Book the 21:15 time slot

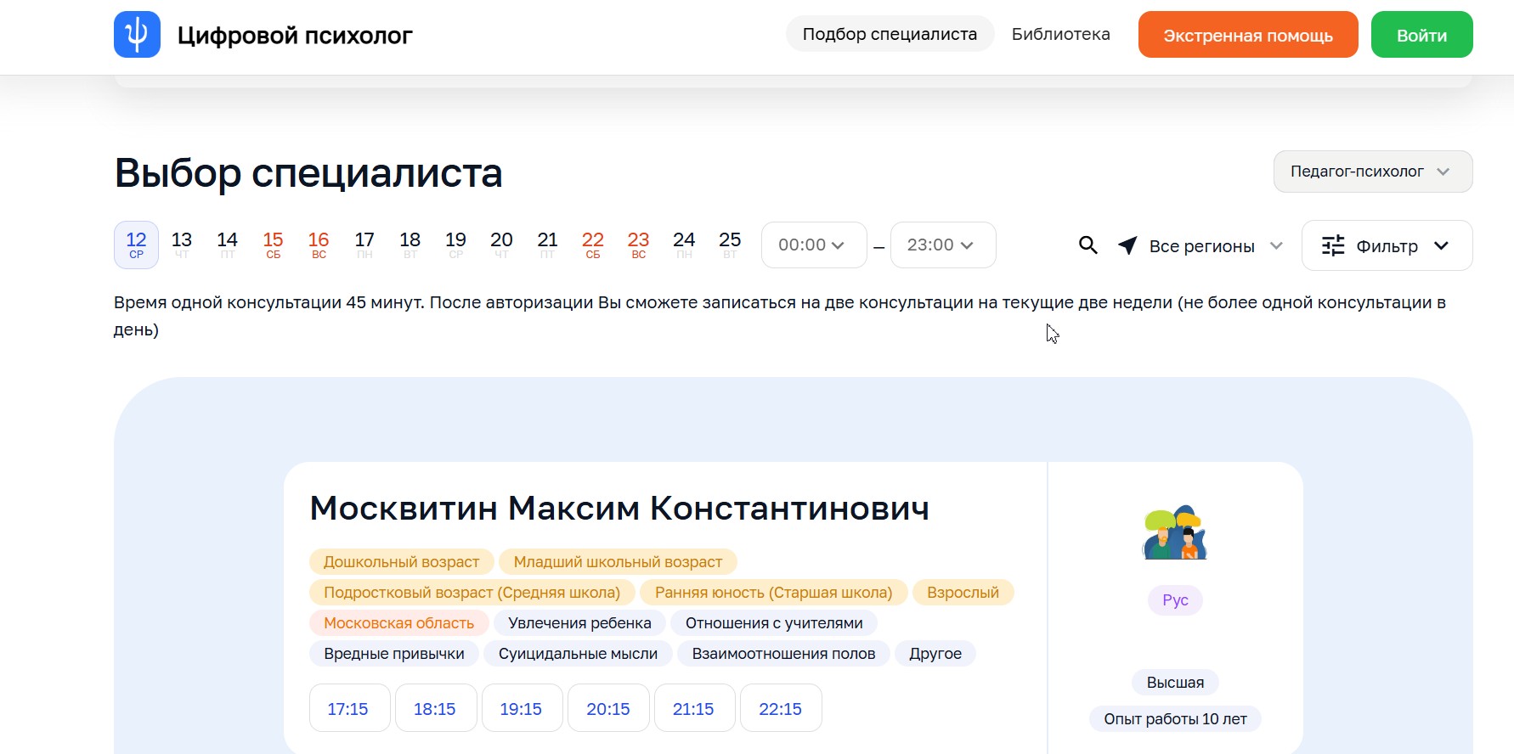[x=693, y=708]
